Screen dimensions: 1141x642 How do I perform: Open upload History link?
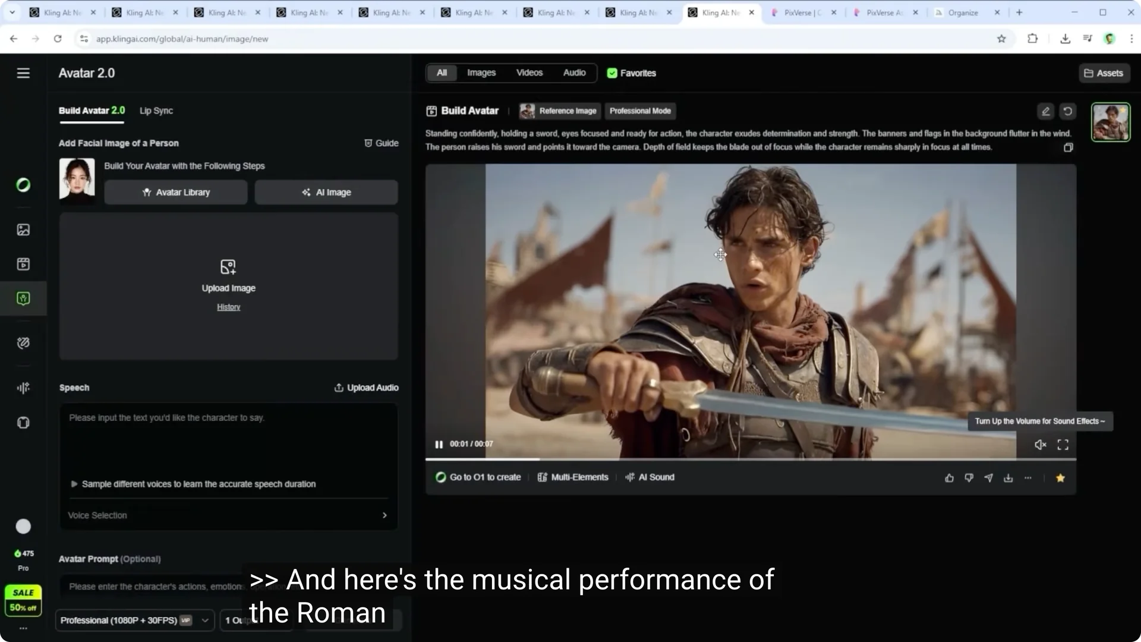point(228,307)
